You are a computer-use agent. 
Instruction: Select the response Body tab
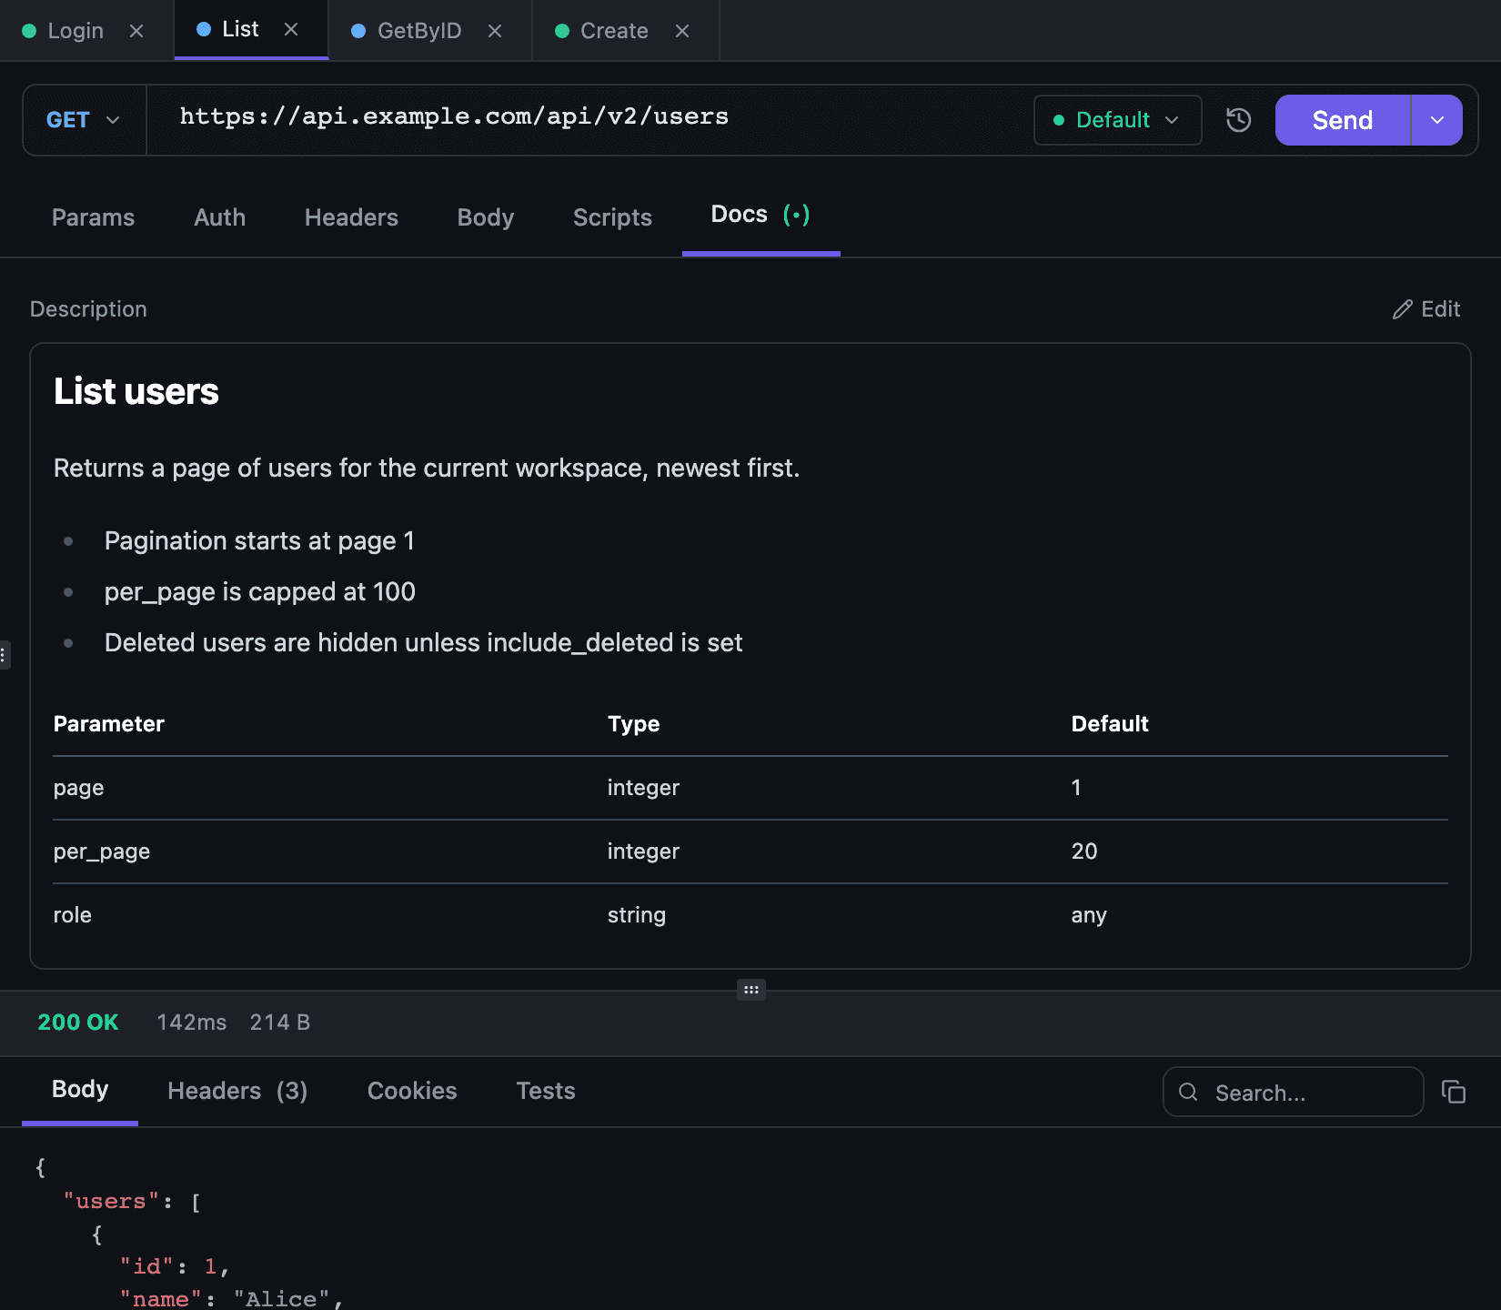(x=80, y=1089)
